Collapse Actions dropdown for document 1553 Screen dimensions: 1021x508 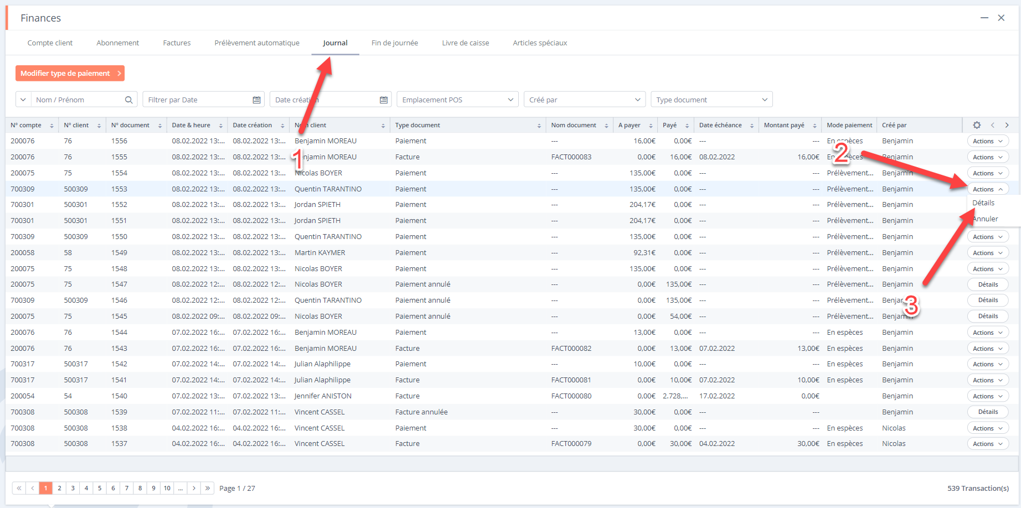tap(988, 189)
